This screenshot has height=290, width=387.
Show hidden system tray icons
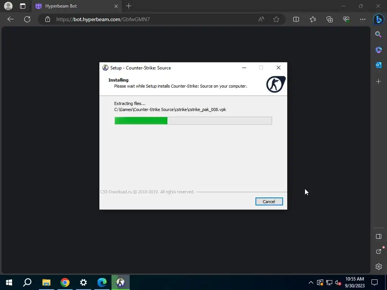pyautogui.click(x=311, y=282)
